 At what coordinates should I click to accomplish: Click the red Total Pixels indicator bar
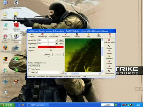[x=51, y=47]
